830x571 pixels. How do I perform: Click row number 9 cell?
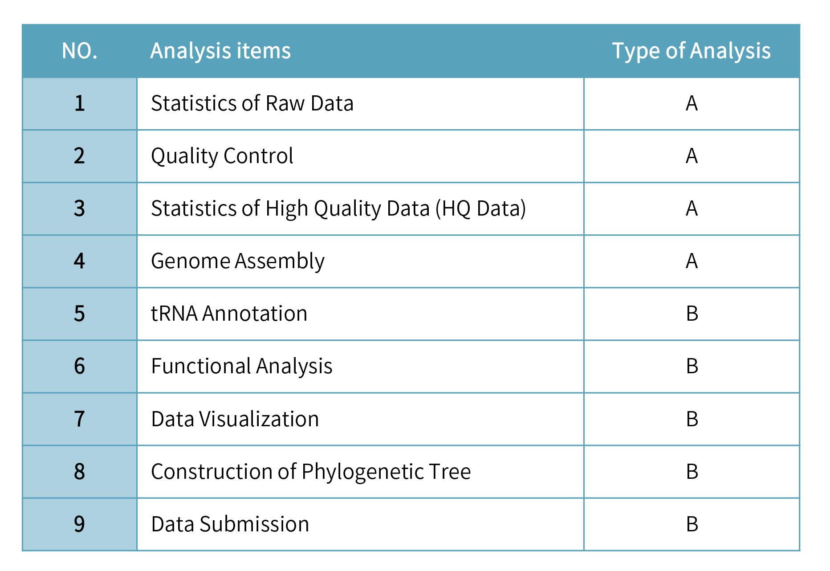(x=80, y=524)
